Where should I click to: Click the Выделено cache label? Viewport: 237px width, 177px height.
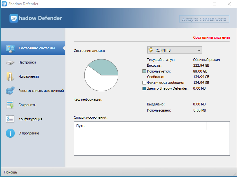pyautogui.click(x=156, y=104)
